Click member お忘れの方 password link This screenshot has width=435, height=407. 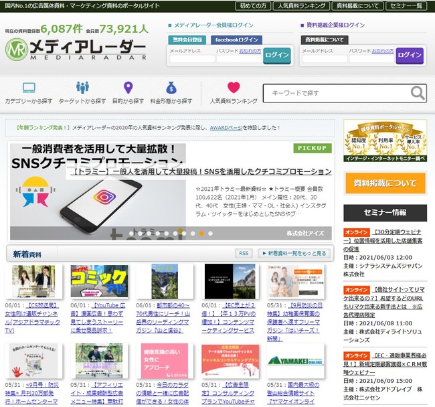point(250,51)
